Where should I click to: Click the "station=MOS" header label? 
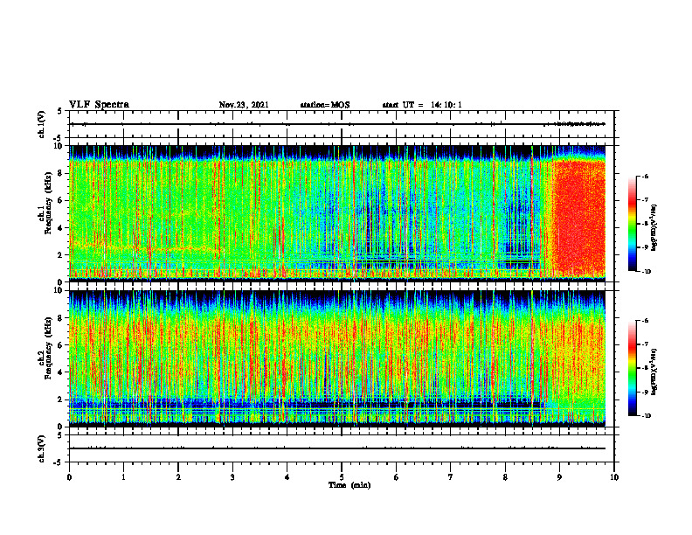tap(325, 105)
